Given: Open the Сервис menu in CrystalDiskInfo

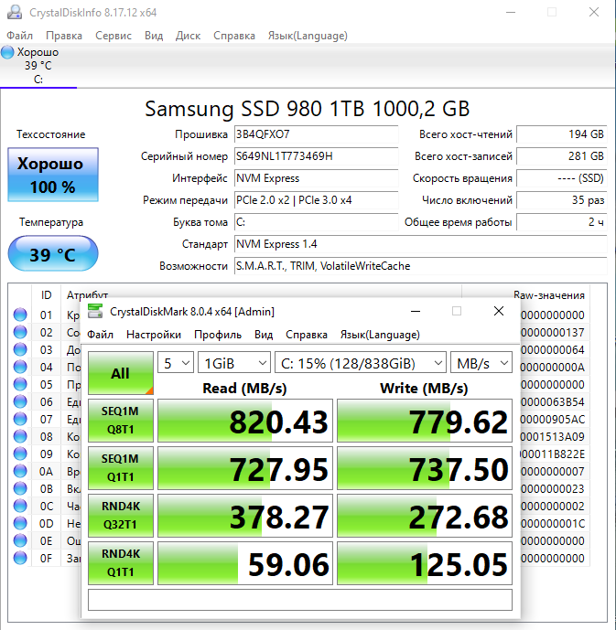Looking at the screenshot, I should [x=113, y=36].
